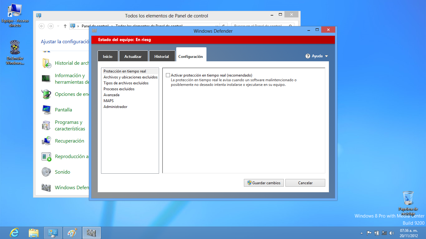Image resolution: width=426 pixels, height=239 pixels.
Task: Open the Recuperación icon in Control Panel
Action: pos(46,141)
